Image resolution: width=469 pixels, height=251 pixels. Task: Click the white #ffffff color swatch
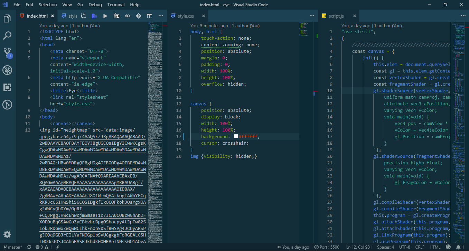[x=236, y=136]
